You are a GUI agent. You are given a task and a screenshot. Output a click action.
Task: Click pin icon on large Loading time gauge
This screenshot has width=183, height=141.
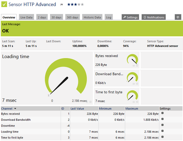point(87,102)
